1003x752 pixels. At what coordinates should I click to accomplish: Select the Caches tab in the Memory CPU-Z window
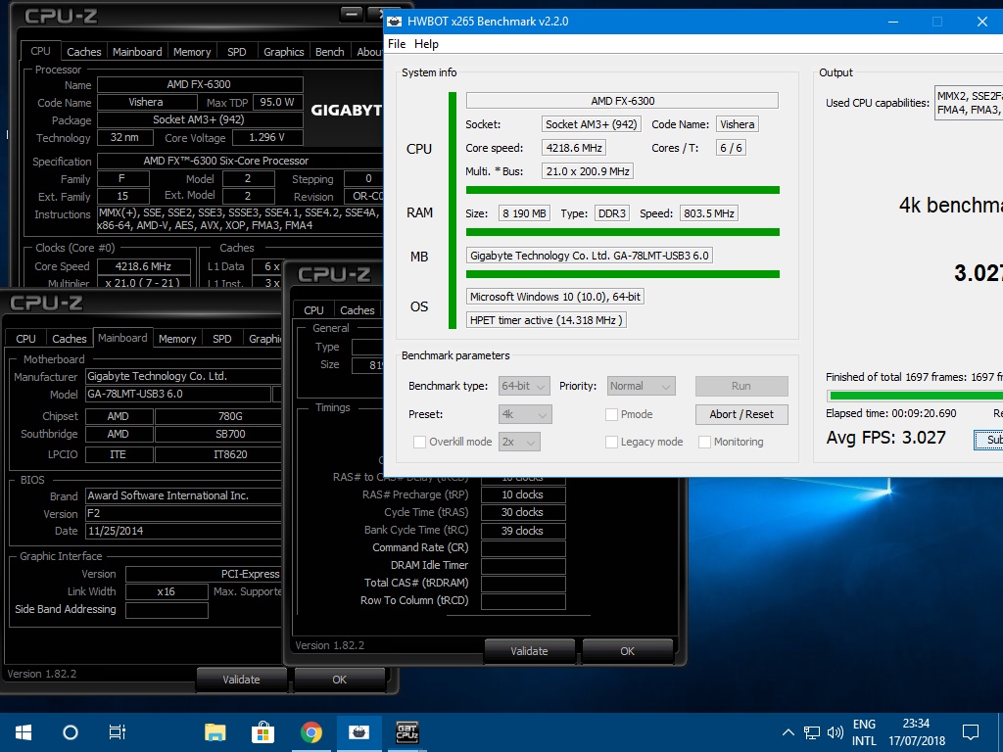coord(357,310)
